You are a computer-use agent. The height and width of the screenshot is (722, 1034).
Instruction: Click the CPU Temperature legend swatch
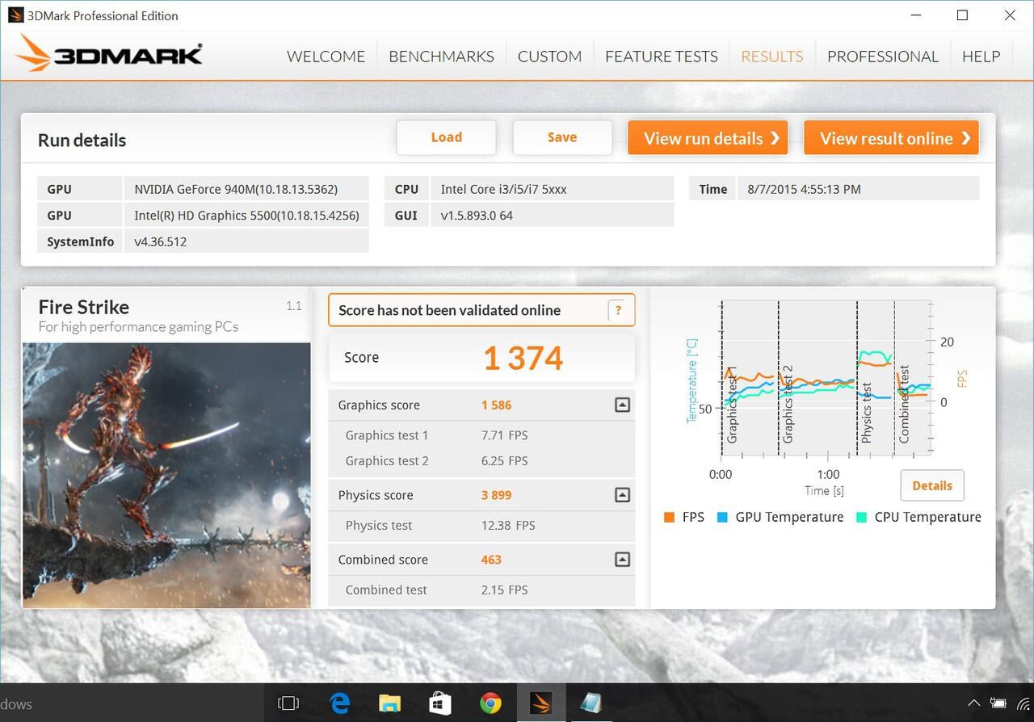tap(861, 518)
